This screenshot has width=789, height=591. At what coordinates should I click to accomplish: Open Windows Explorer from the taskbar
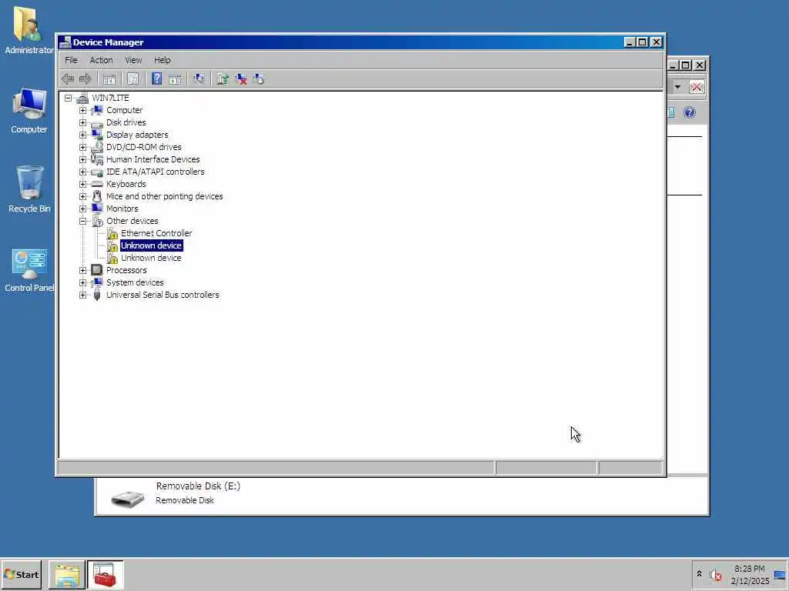(67, 575)
